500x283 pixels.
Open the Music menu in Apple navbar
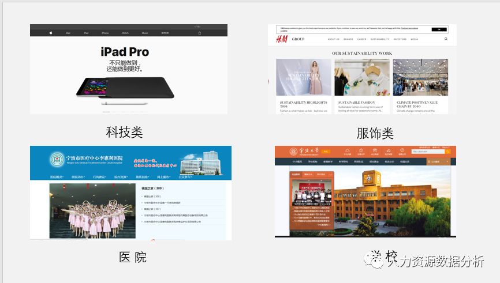(x=145, y=33)
